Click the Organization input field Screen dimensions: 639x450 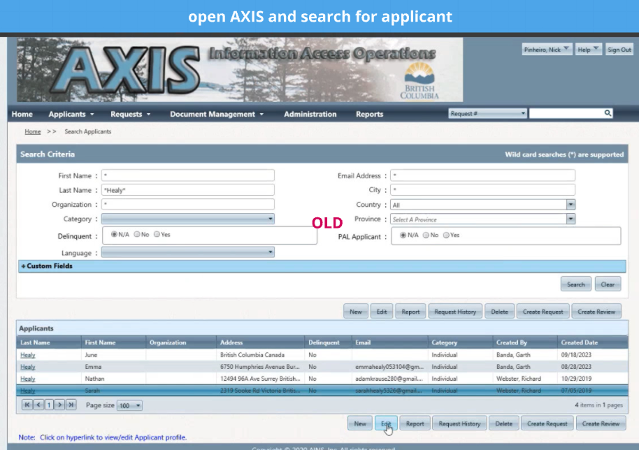pos(188,204)
